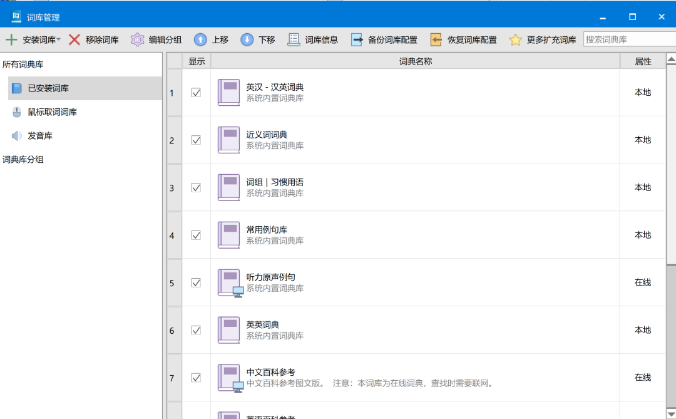Click the red X Remove Dictionary icon

[x=74, y=39]
